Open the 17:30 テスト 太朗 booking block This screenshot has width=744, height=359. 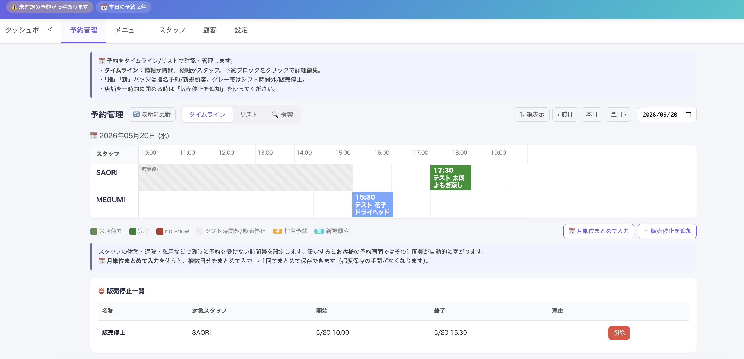pos(451,177)
